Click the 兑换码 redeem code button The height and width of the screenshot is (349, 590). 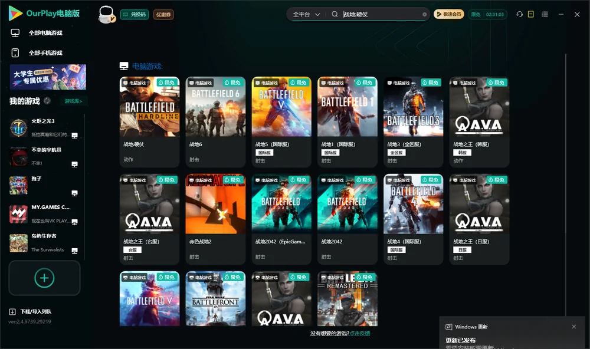[135, 14]
